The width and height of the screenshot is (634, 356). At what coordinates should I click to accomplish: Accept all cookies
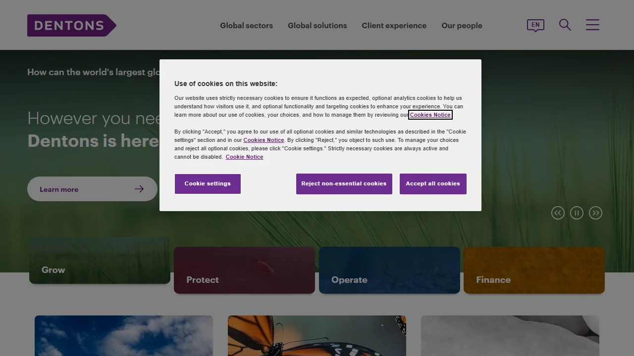click(x=433, y=183)
